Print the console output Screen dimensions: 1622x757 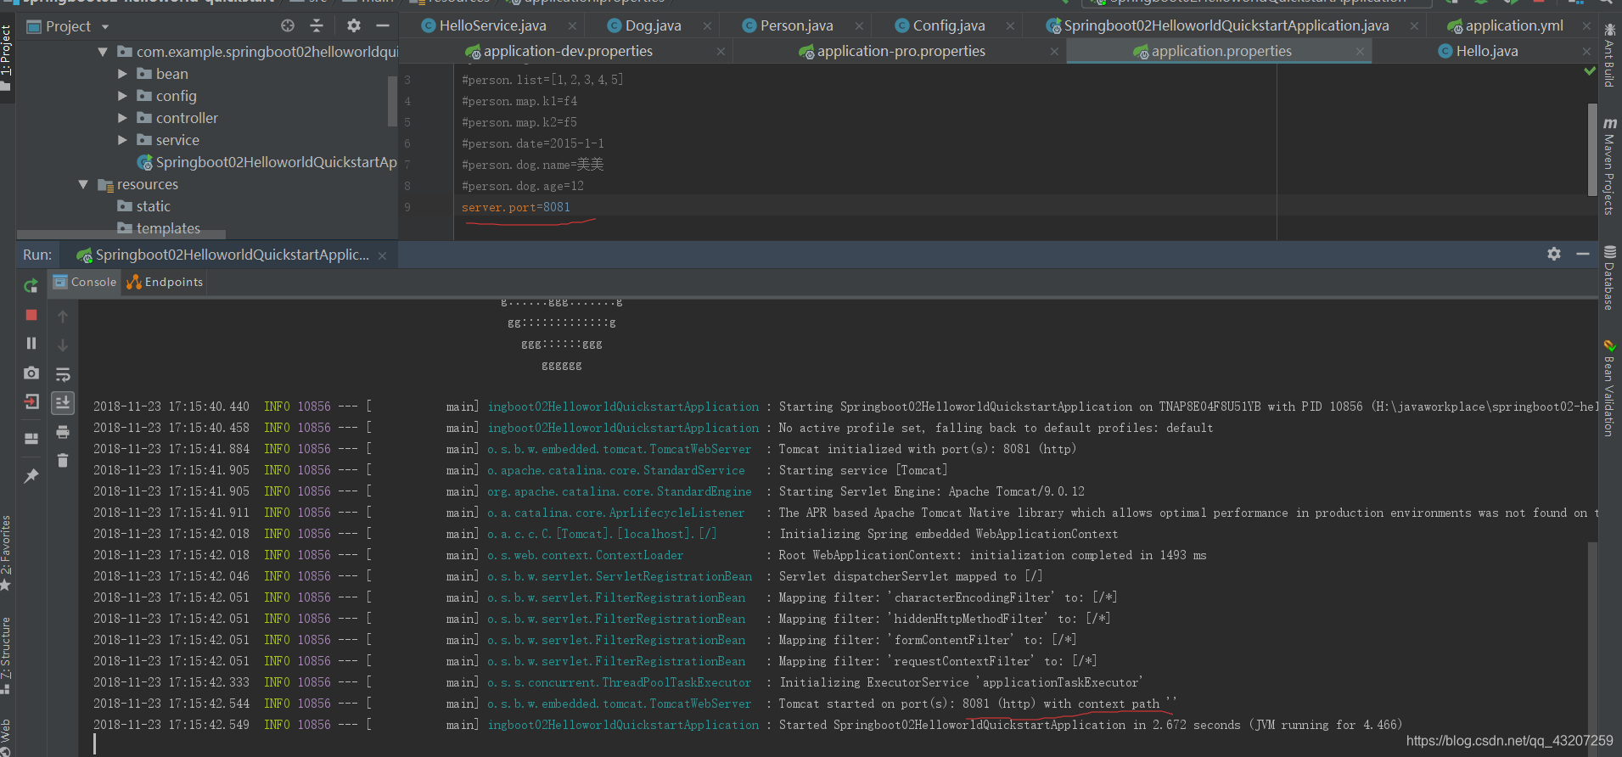(x=63, y=432)
